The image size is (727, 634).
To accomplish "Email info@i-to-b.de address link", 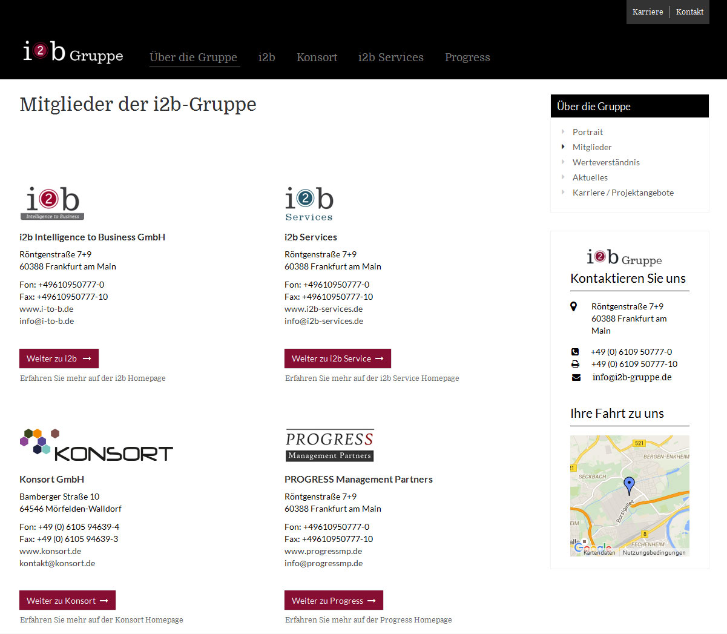I will point(47,321).
